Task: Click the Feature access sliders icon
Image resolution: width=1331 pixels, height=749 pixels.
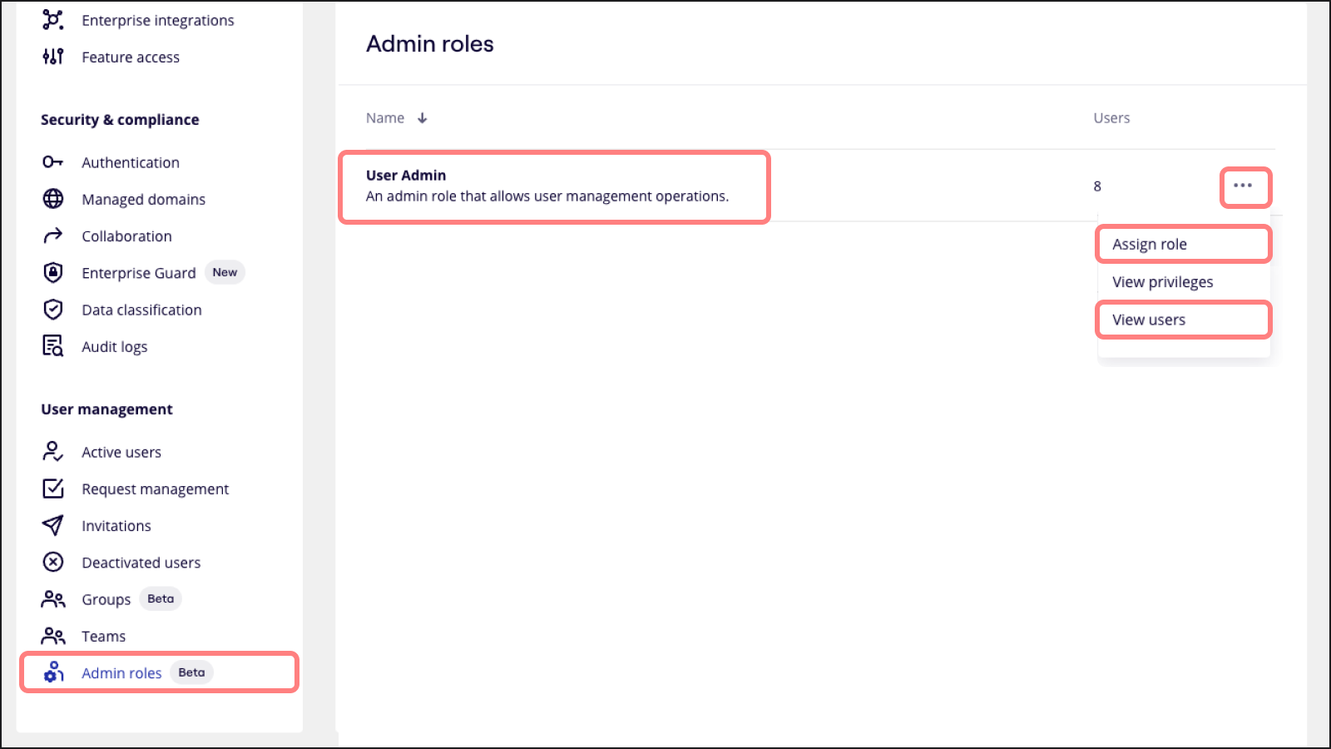Action: (52, 57)
